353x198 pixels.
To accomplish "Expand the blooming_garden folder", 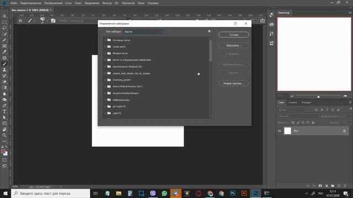I will pyautogui.click(x=105, y=80).
